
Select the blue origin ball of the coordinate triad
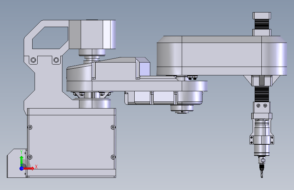[22, 168]
